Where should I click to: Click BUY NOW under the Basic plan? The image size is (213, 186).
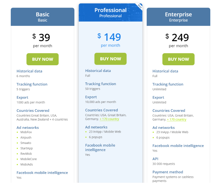coord(43,59)
